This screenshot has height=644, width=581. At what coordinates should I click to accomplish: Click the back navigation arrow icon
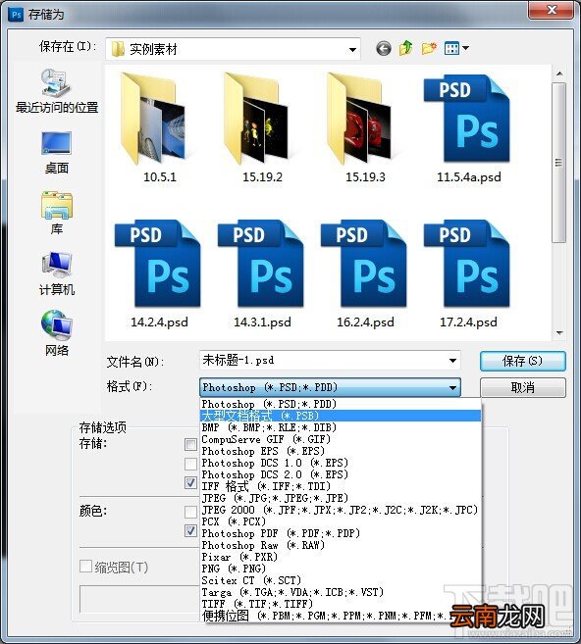click(383, 49)
